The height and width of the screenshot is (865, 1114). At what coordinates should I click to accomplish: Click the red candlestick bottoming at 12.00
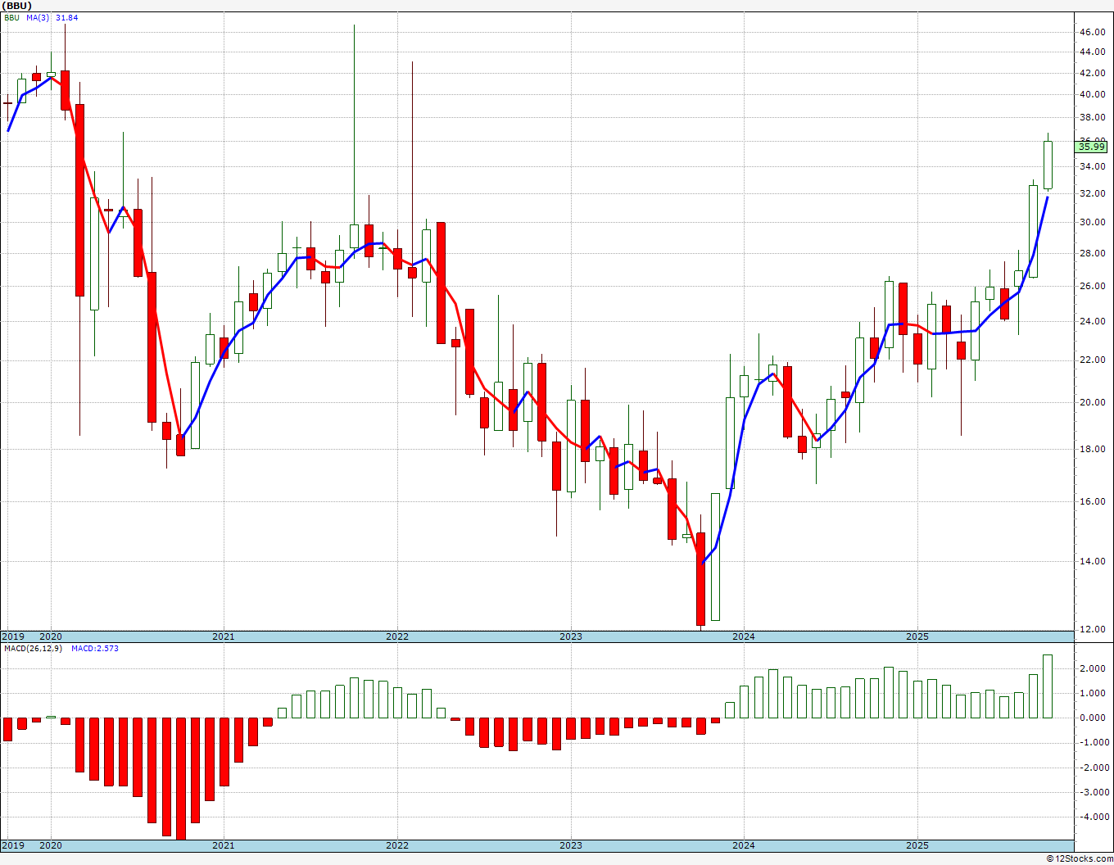point(701,579)
